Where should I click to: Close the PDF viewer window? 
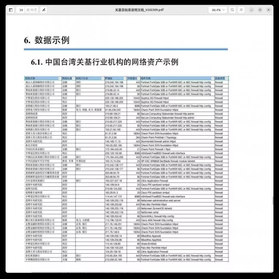point(269,9)
